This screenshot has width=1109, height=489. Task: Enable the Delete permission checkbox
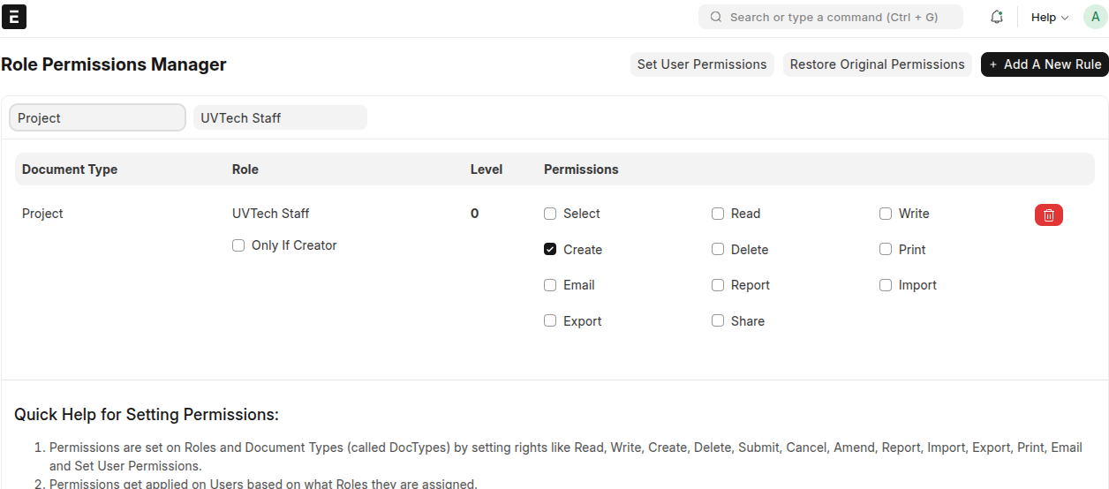coord(718,250)
